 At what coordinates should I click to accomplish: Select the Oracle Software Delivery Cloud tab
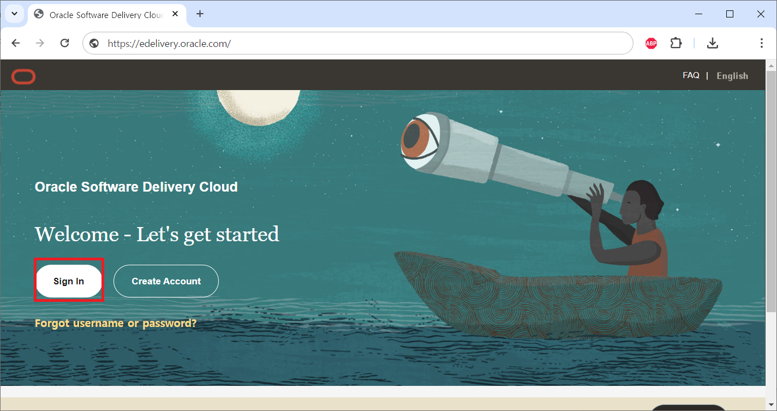tap(106, 15)
